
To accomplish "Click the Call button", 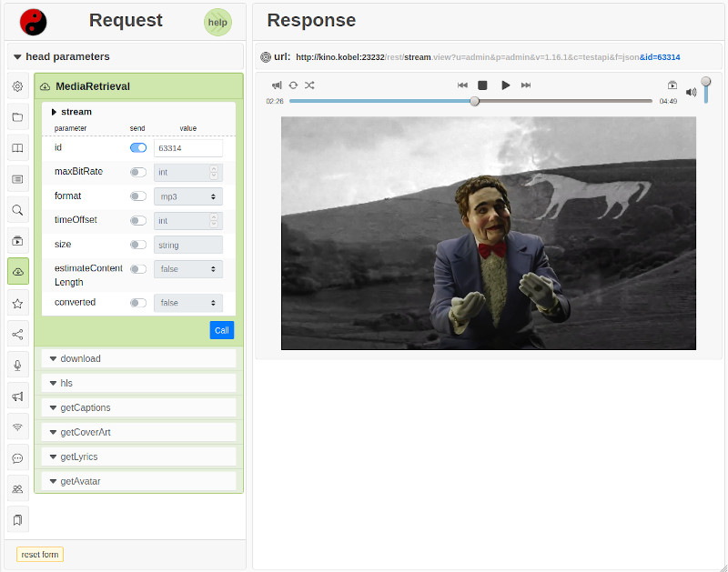I will pyautogui.click(x=221, y=330).
